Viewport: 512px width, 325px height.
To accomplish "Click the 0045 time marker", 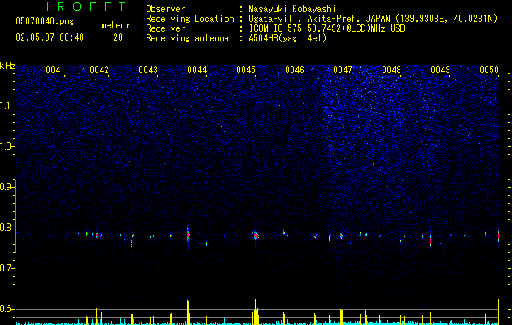I will 246,70.
